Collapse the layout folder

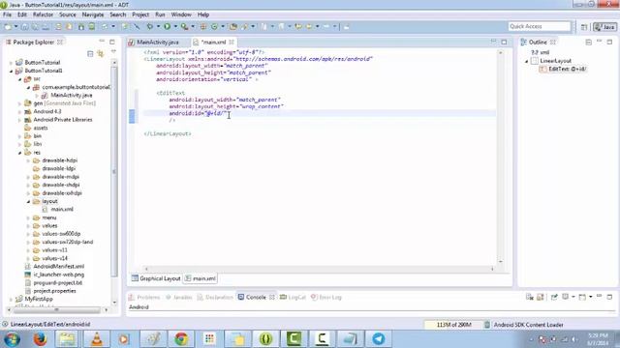(28, 202)
